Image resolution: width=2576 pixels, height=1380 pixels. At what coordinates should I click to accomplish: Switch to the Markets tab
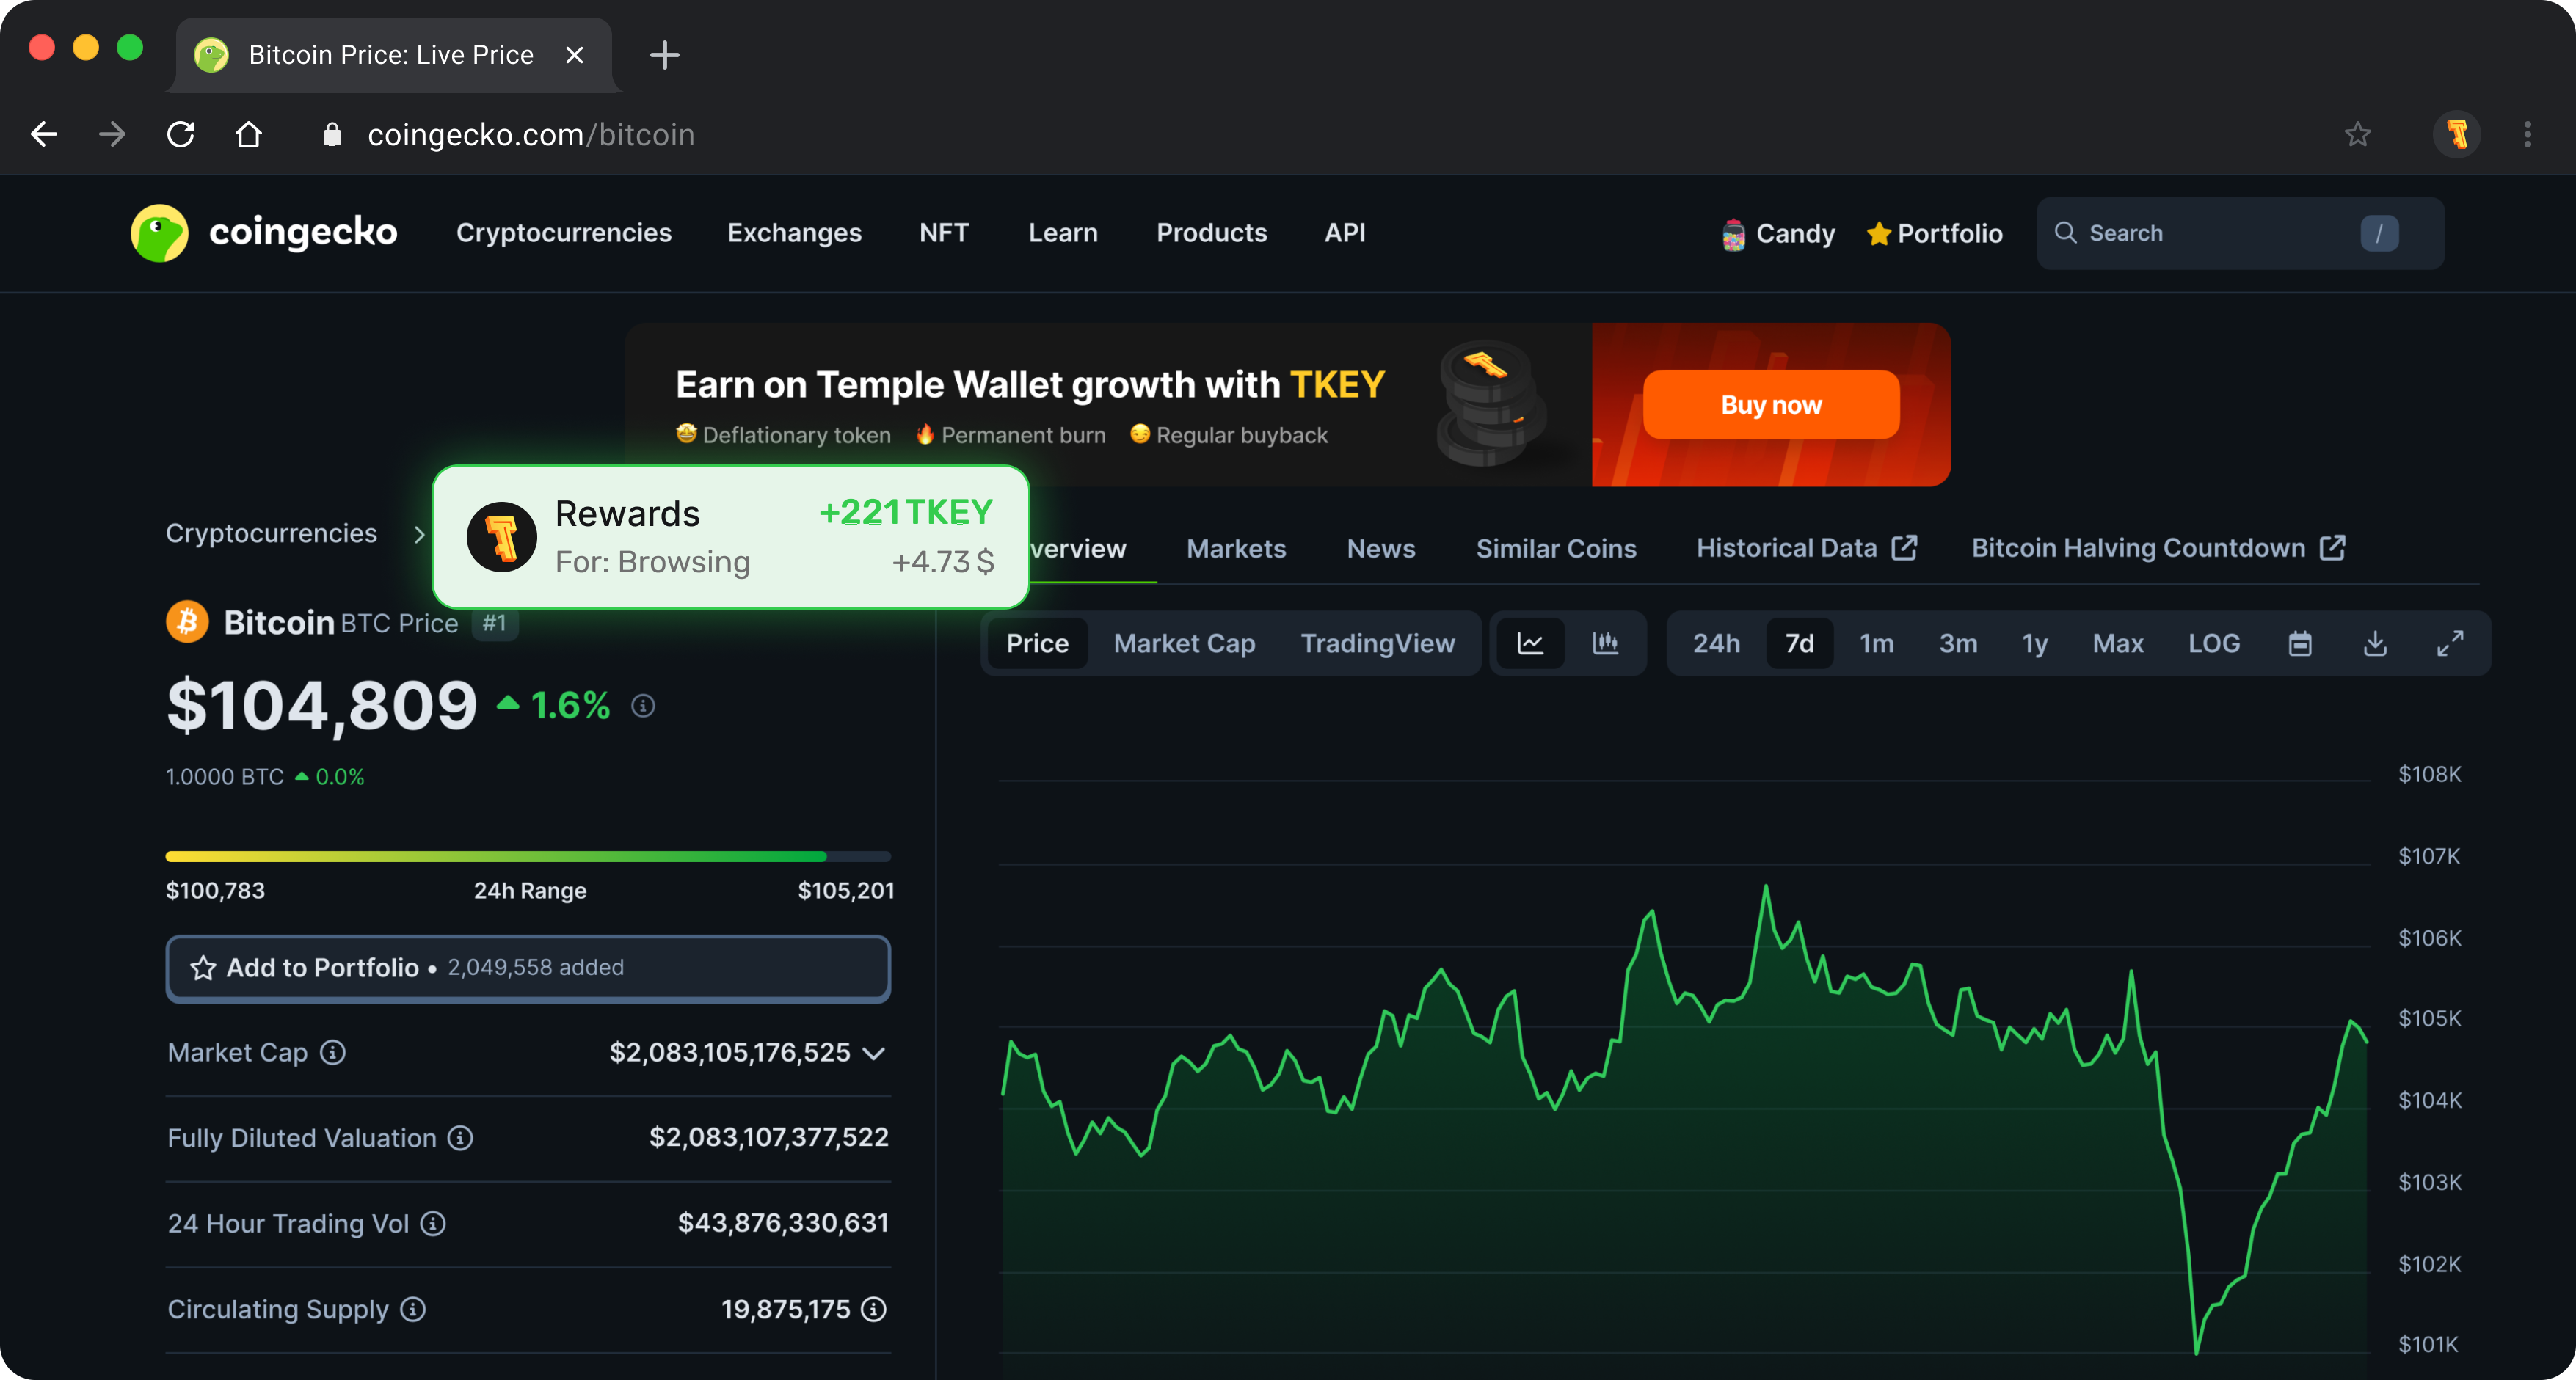pos(1236,548)
